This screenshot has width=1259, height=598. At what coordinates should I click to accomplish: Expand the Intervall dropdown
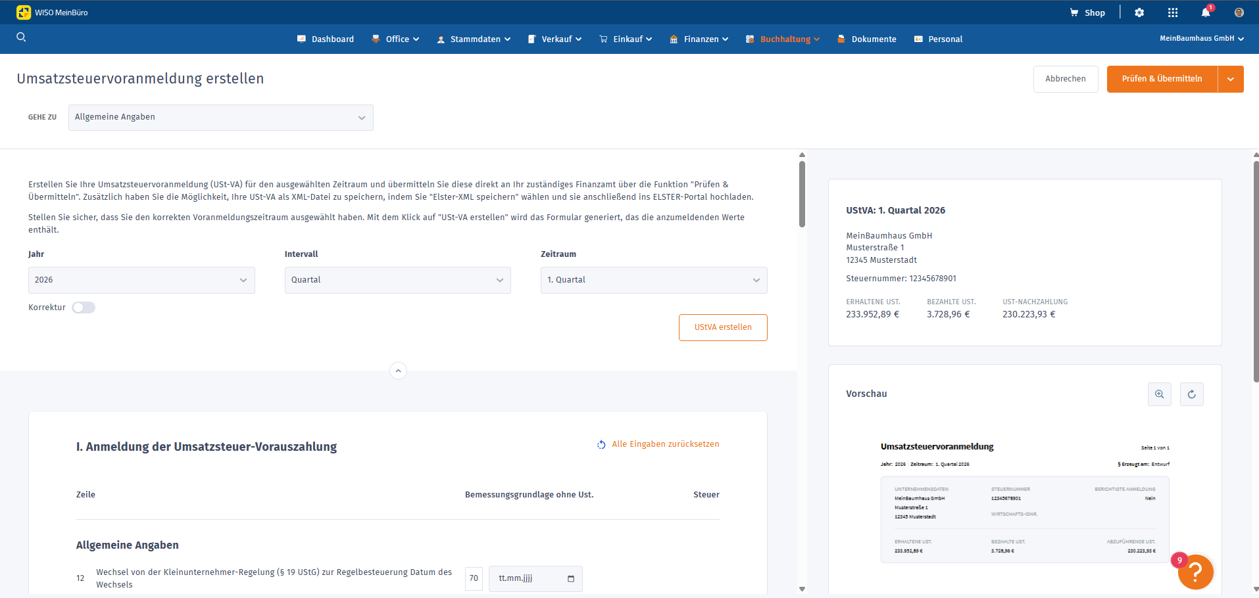pos(397,280)
